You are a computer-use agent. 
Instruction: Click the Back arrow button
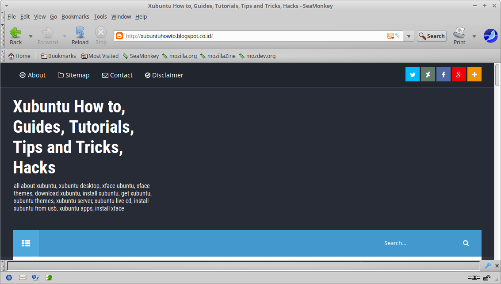pyautogui.click(x=15, y=36)
